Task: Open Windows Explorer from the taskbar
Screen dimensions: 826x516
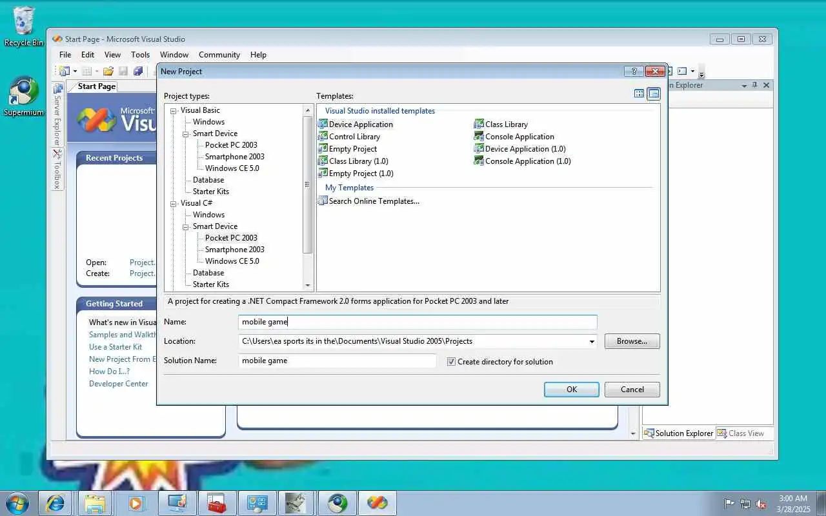Action: pos(95,503)
